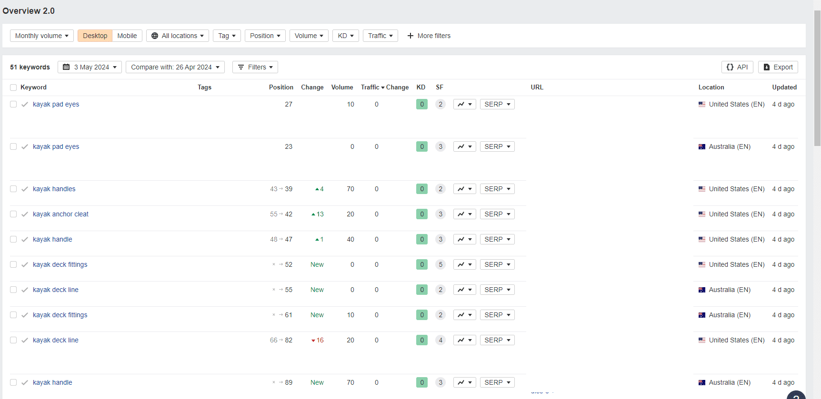
Task: Tick checkbox for kayak deck fittings United States
Action: click(x=13, y=264)
